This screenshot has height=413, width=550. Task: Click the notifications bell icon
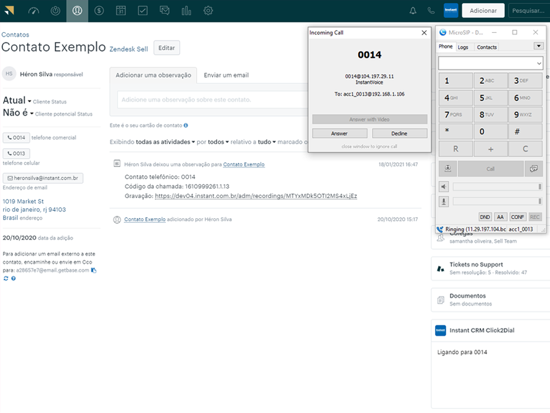point(413,11)
